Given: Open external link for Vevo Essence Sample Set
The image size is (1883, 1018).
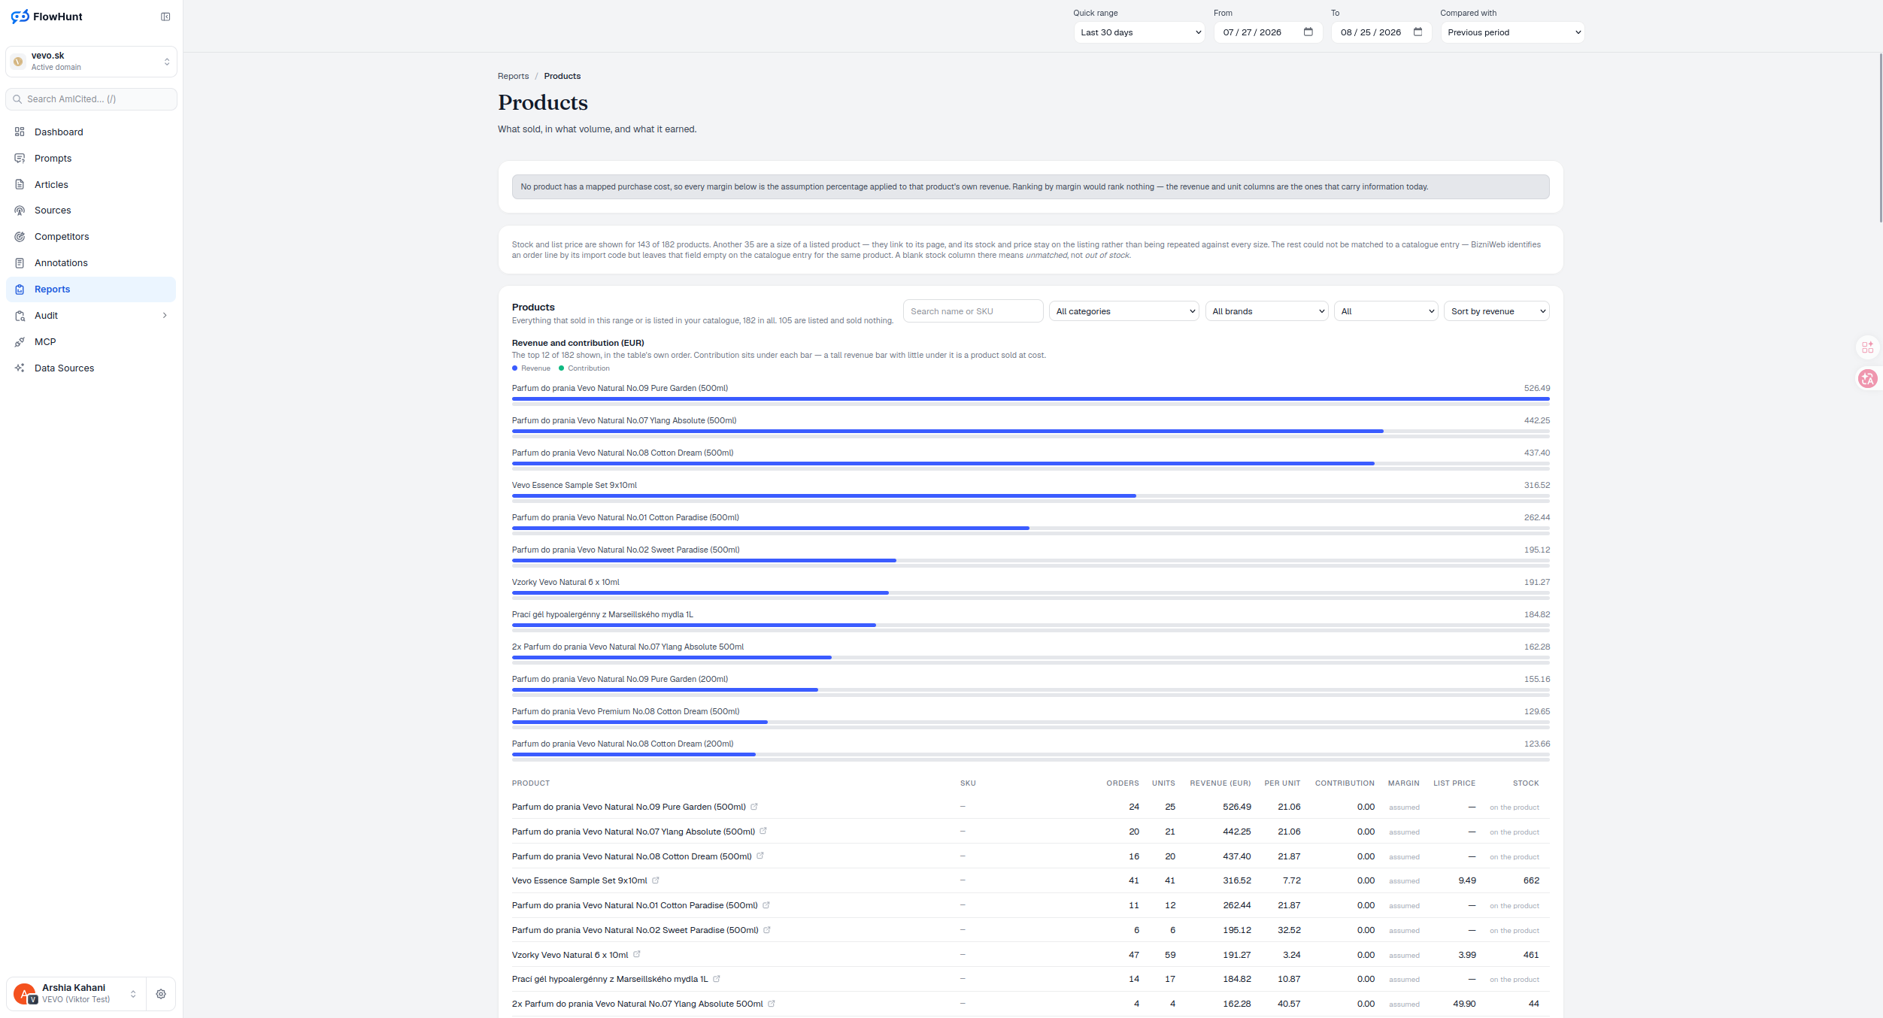Looking at the screenshot, I should coord(656,880).
